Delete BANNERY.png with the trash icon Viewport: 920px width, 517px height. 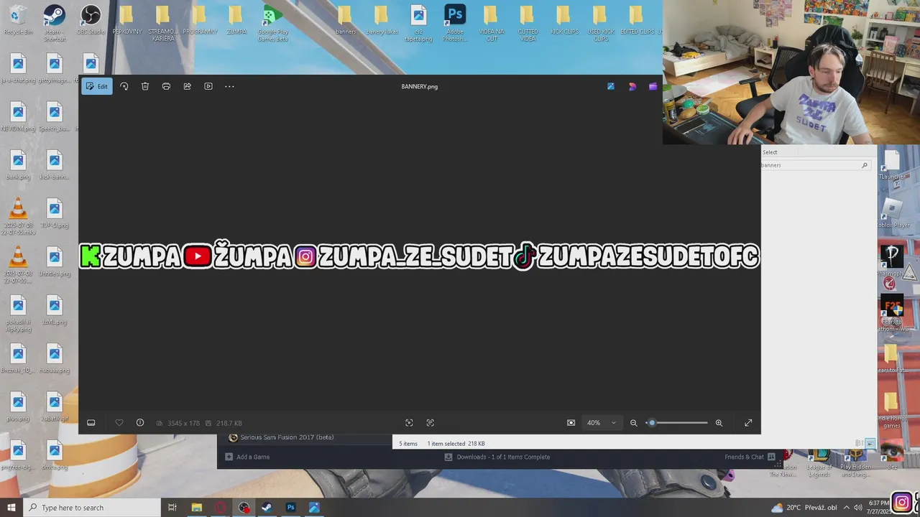click(x=145, y=86)
